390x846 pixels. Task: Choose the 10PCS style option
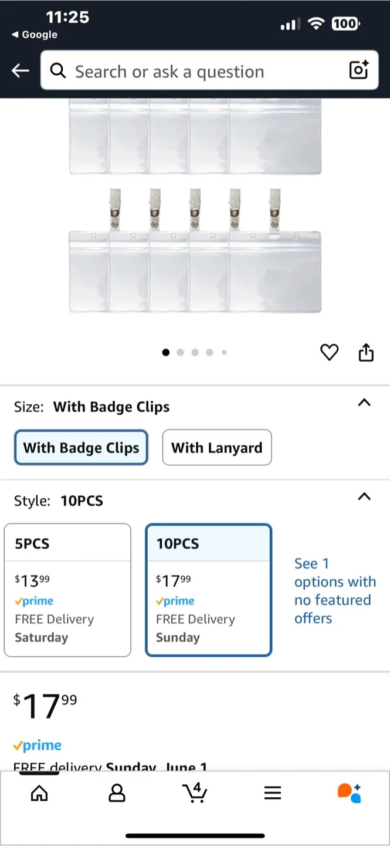[x=209, y=590]
